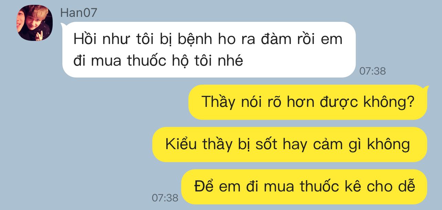Screen dimensions: 442x210
Task: Select the white message bubble from Han07
Action: tap(209, 49)
